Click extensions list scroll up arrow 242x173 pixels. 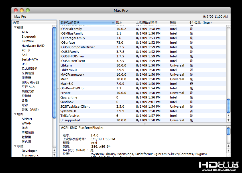click(228, 116)
